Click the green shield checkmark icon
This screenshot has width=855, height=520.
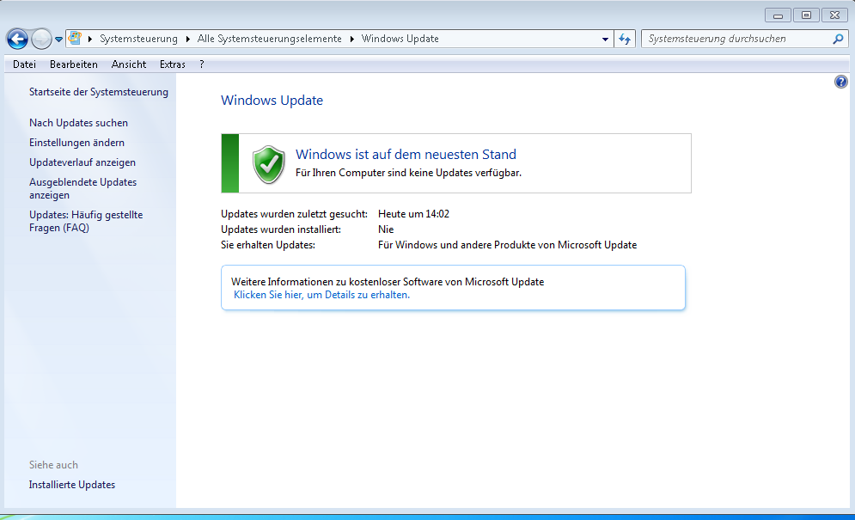[x=268, y=163]
